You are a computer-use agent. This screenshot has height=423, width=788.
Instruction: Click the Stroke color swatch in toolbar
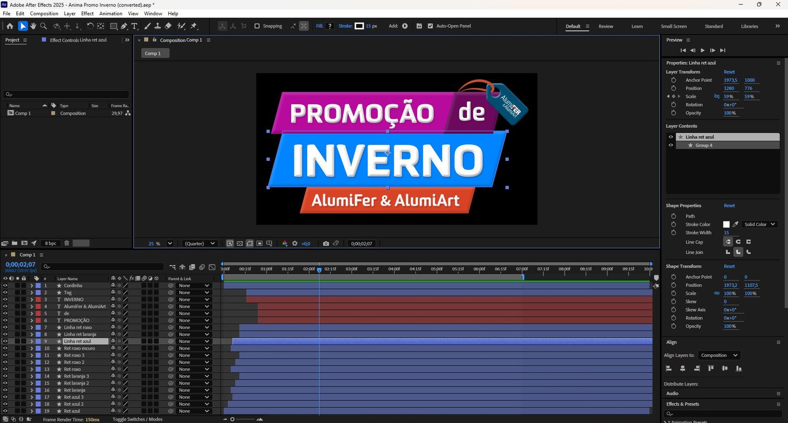coord(359,26)
